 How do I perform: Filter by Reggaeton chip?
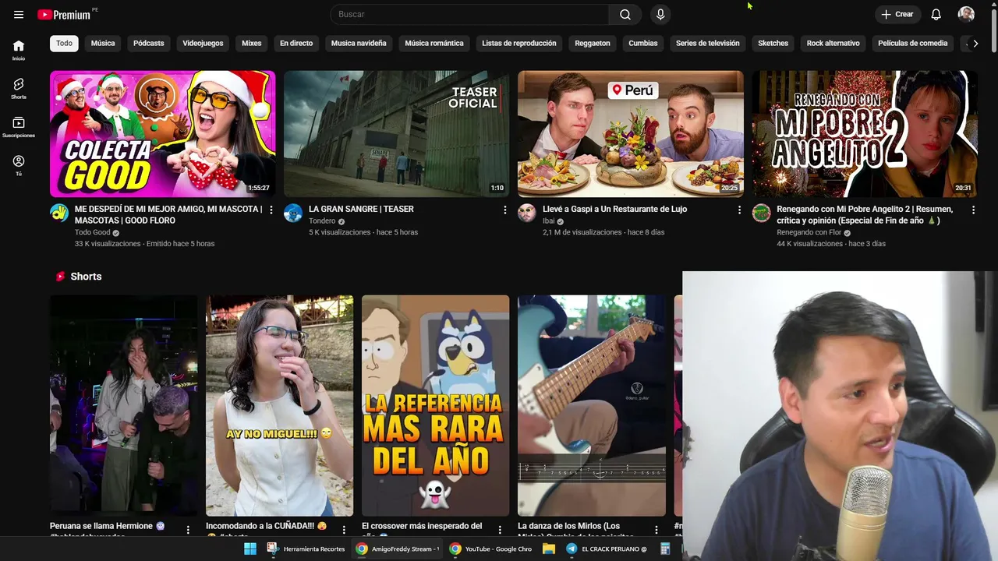click(x=593, y=43)
